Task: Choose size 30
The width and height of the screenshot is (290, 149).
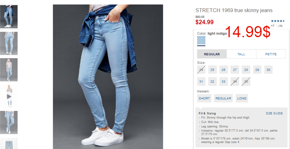Action: (268, 70)
